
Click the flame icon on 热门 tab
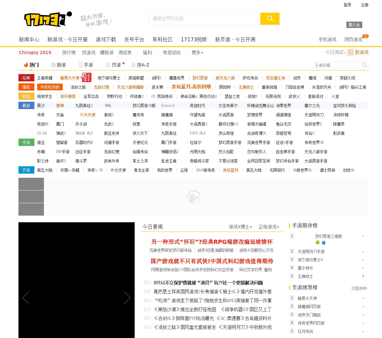coord(26,65)
